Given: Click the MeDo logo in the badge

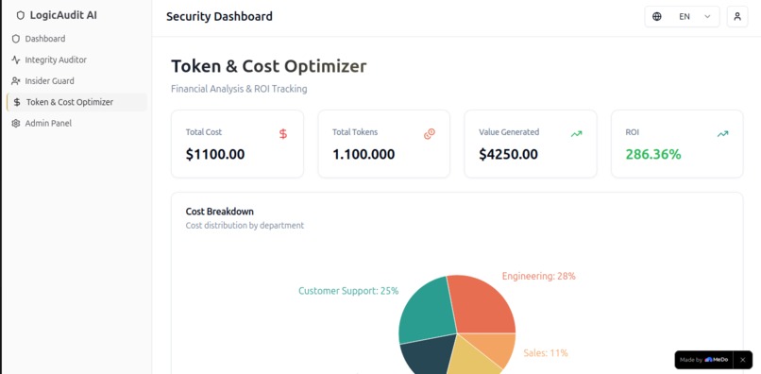Looking at the screenshot, I should click(x=717, y=360).
